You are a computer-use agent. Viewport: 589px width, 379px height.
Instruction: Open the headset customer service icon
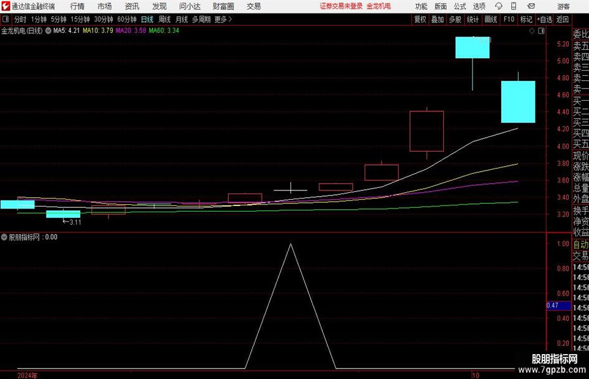click(499, 6)
